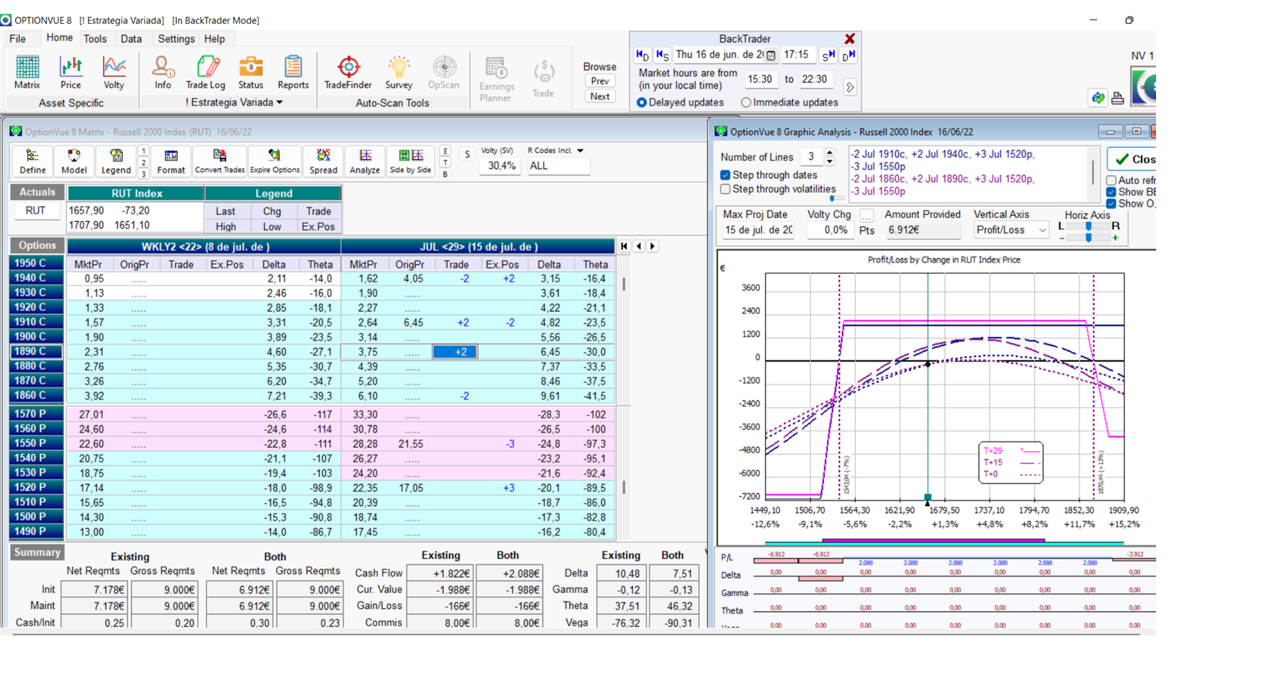Open the Tools menu
The image size is (1282, 678).
pyautogui.click(x=95, y=39)
